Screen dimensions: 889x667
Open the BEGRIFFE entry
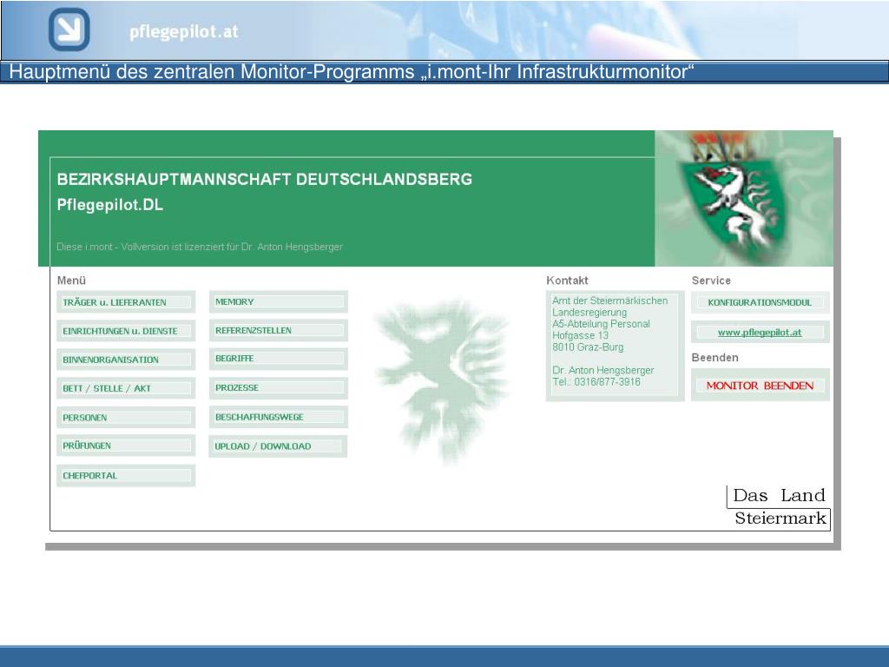279,359
